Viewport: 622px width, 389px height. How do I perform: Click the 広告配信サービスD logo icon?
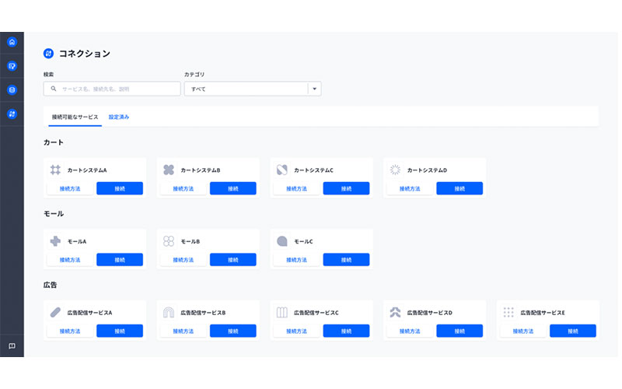[x=395, y=313]
